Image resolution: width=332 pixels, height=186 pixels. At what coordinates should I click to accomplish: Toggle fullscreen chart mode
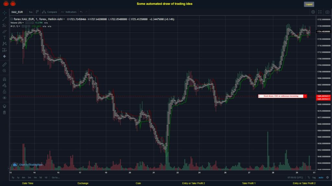click(x=320, y=12)
